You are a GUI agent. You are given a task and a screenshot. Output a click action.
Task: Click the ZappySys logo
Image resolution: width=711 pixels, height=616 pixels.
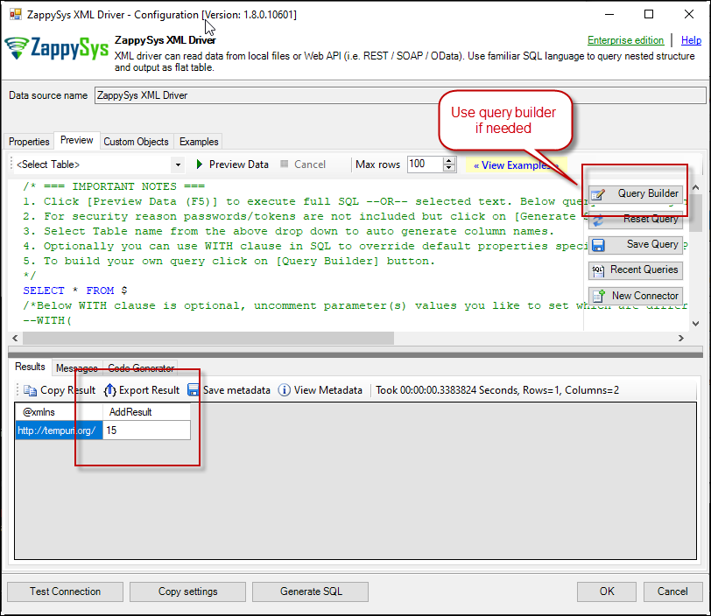tap(57, 48)
